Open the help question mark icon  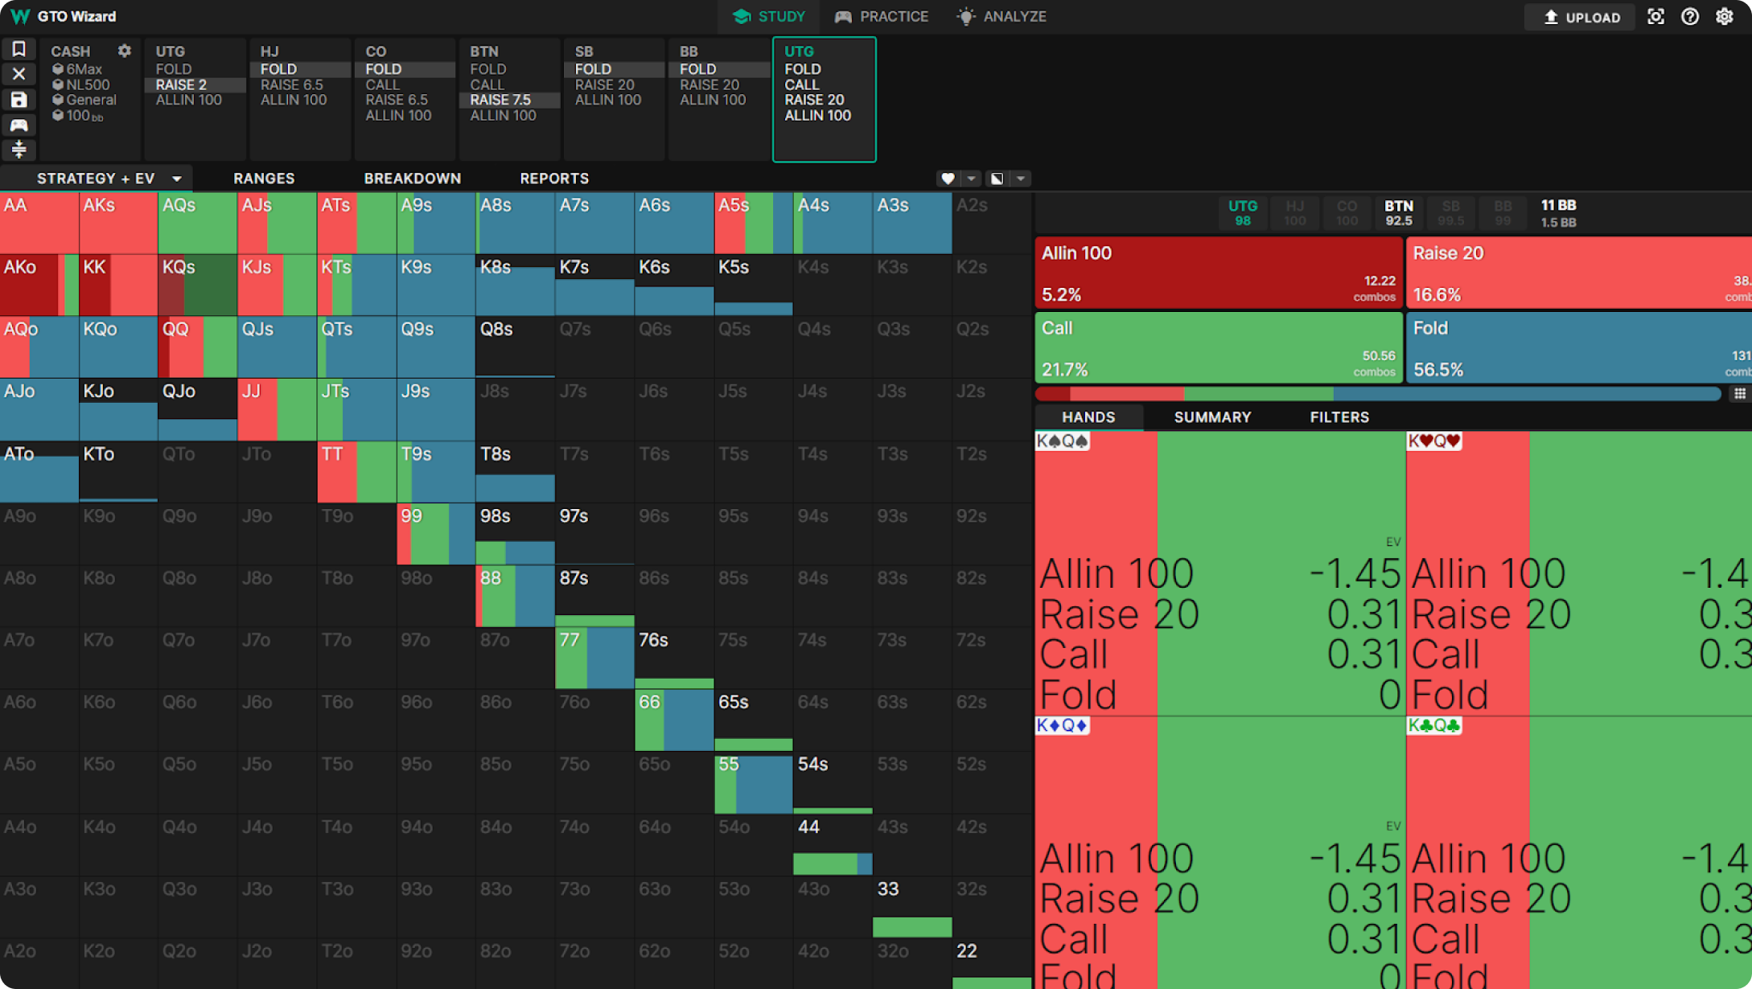click(1690, 17)
